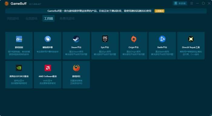This screenshot has height=116, width=212.
Task: Switch to dimmed tab right of 工具箱
Action: pyautogui.click(x=67, y=18)
